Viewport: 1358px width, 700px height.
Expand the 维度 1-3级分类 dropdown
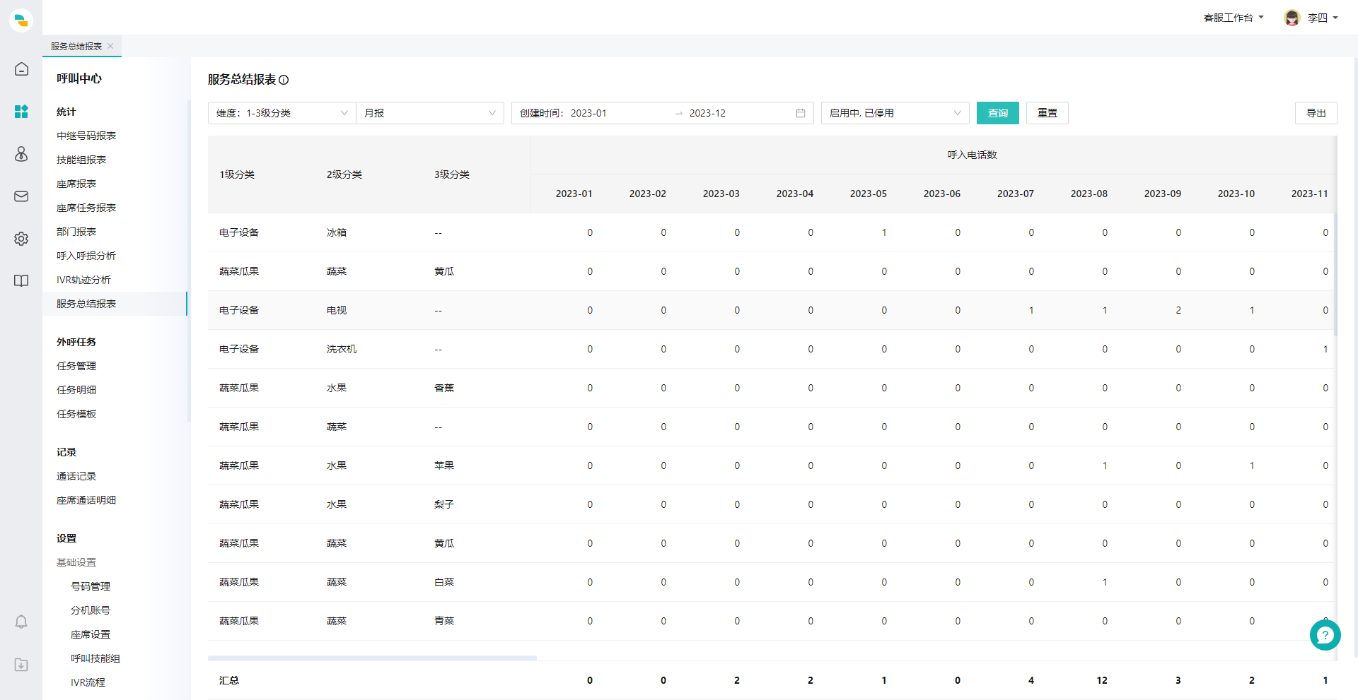click(x=282, y=113)
